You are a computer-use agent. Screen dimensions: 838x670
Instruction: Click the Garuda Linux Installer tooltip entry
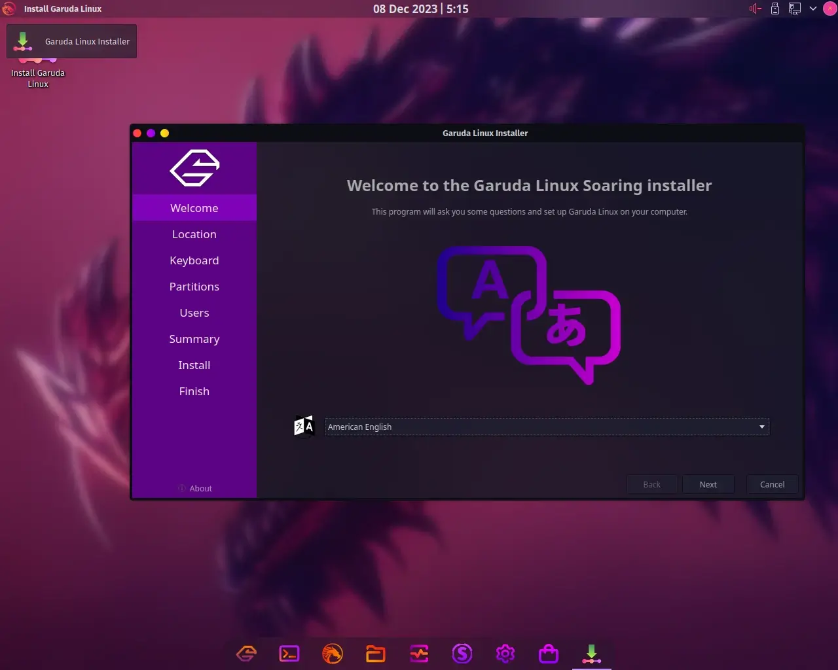[72, 41]
